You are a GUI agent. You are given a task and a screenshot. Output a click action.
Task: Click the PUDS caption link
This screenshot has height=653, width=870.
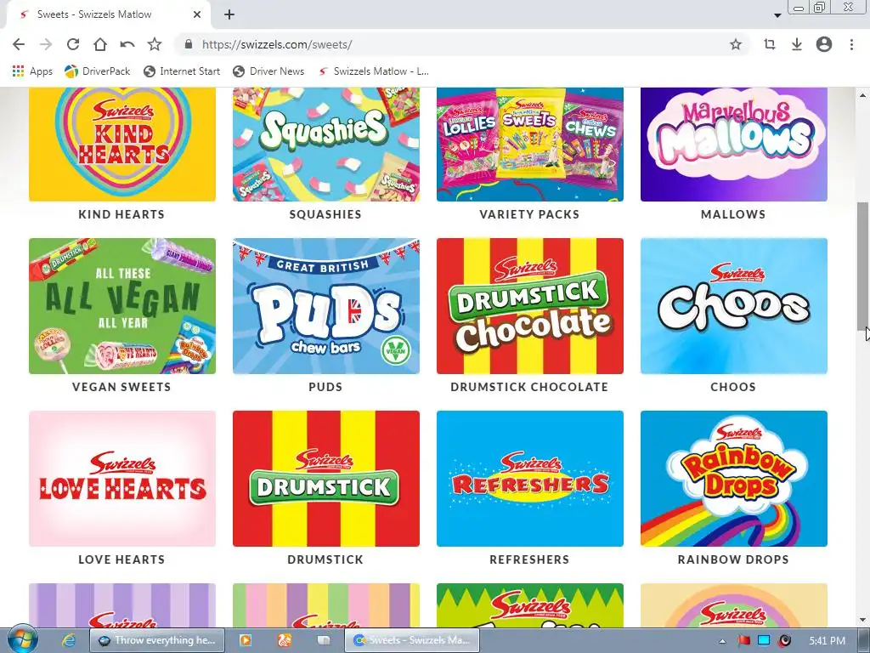click(x=325, y=387)
